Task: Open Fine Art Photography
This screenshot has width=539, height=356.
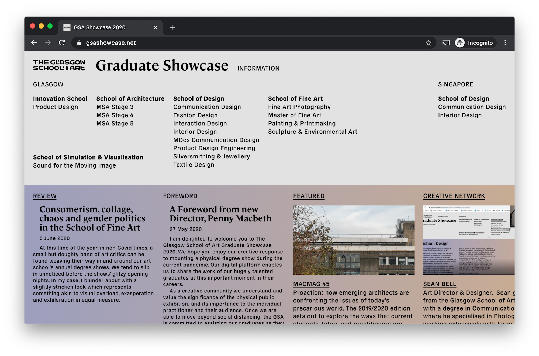Action: (x=299, y=107)
